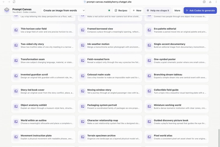Select the Object anatomy exhibit title
This screenshot has width=220, height=147.
[34, 105]
